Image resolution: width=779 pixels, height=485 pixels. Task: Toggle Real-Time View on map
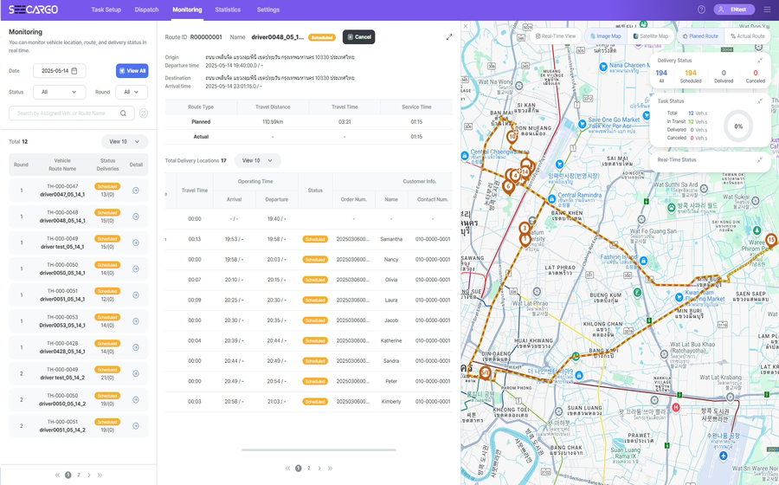[x=556, y=36]
